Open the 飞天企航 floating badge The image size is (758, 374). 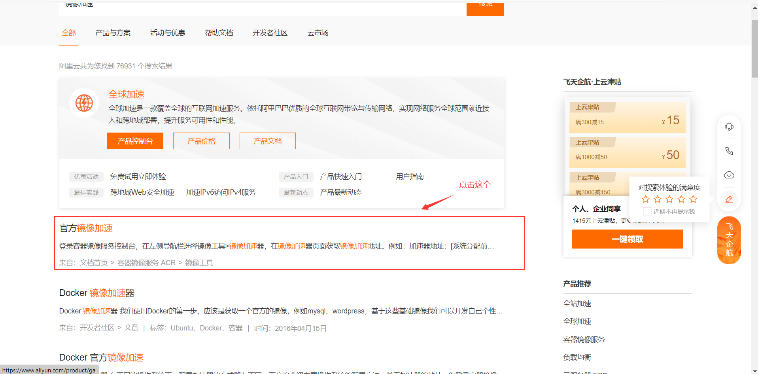[729, 240]
